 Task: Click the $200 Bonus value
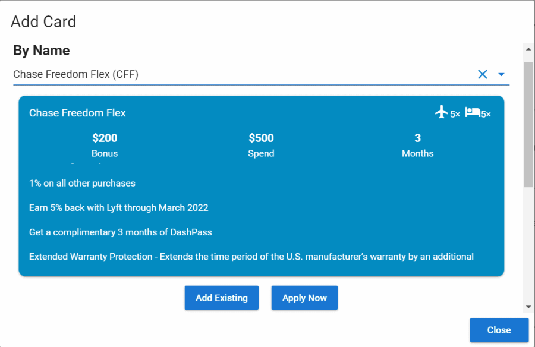tap(105, 138)
